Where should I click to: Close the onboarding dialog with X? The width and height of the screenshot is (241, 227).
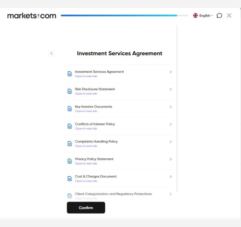pyautogui.click(x=229, y=15)
